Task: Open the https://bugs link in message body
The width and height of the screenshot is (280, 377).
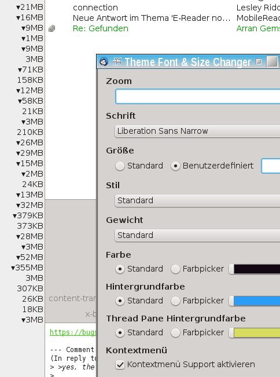Action: [73, 332]
